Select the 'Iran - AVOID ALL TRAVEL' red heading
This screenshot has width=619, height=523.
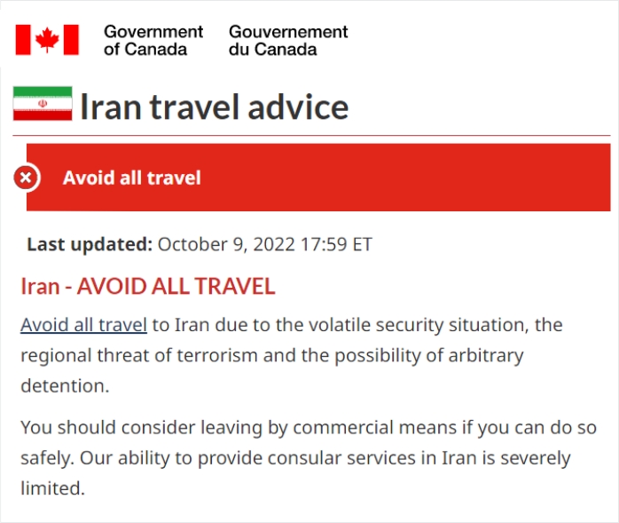(x=148, y=286)
